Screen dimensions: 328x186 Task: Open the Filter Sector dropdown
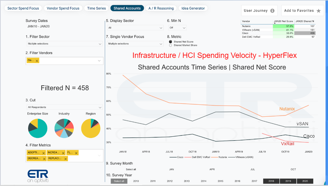(64, 44)
